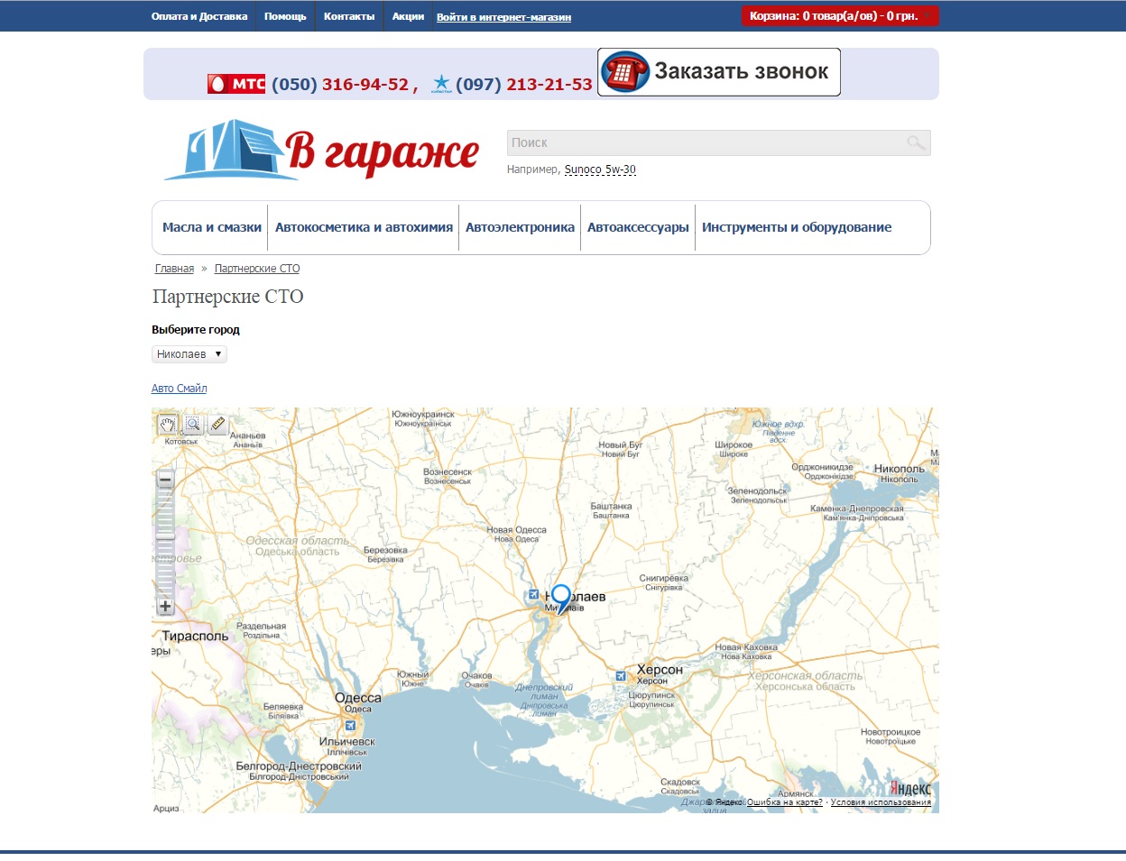Screen dimensions: 1126x861
Task: Click the Kyivstar star logo
Action: (441, 84)
